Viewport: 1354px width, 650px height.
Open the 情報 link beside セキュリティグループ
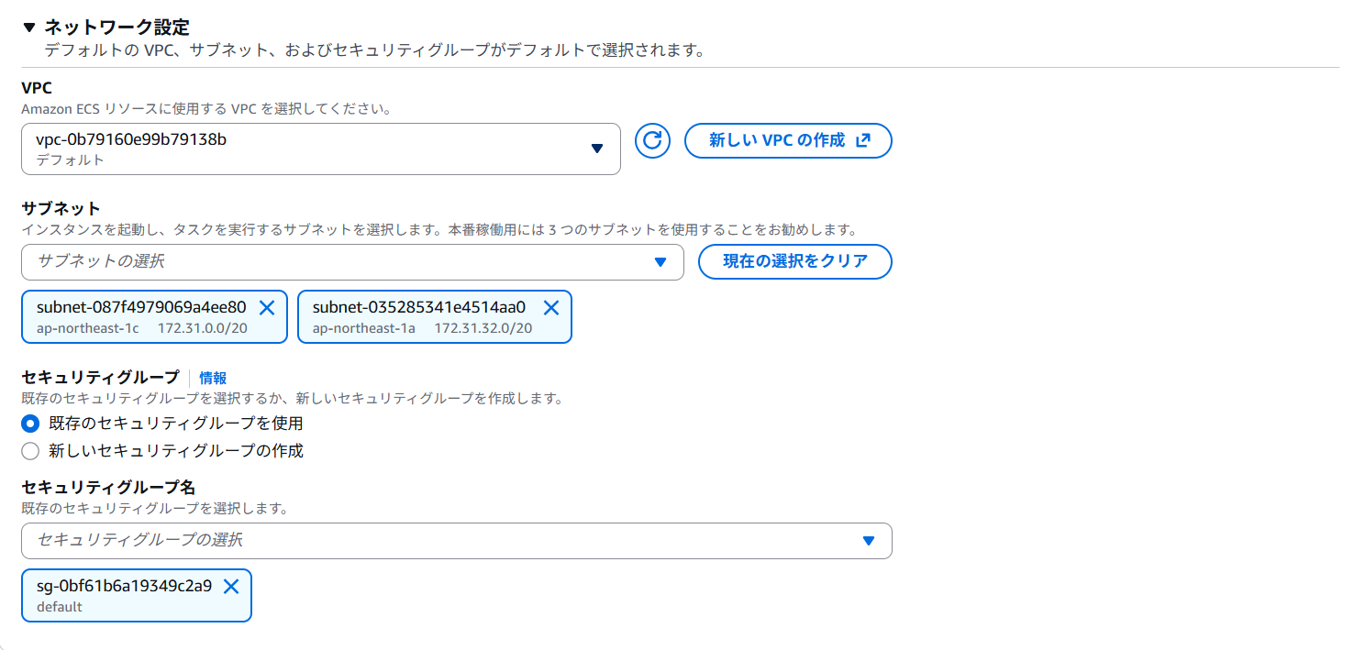(x=213, y=378)
